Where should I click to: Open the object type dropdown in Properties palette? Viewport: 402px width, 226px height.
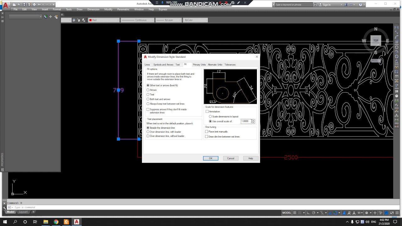(25, 17)
